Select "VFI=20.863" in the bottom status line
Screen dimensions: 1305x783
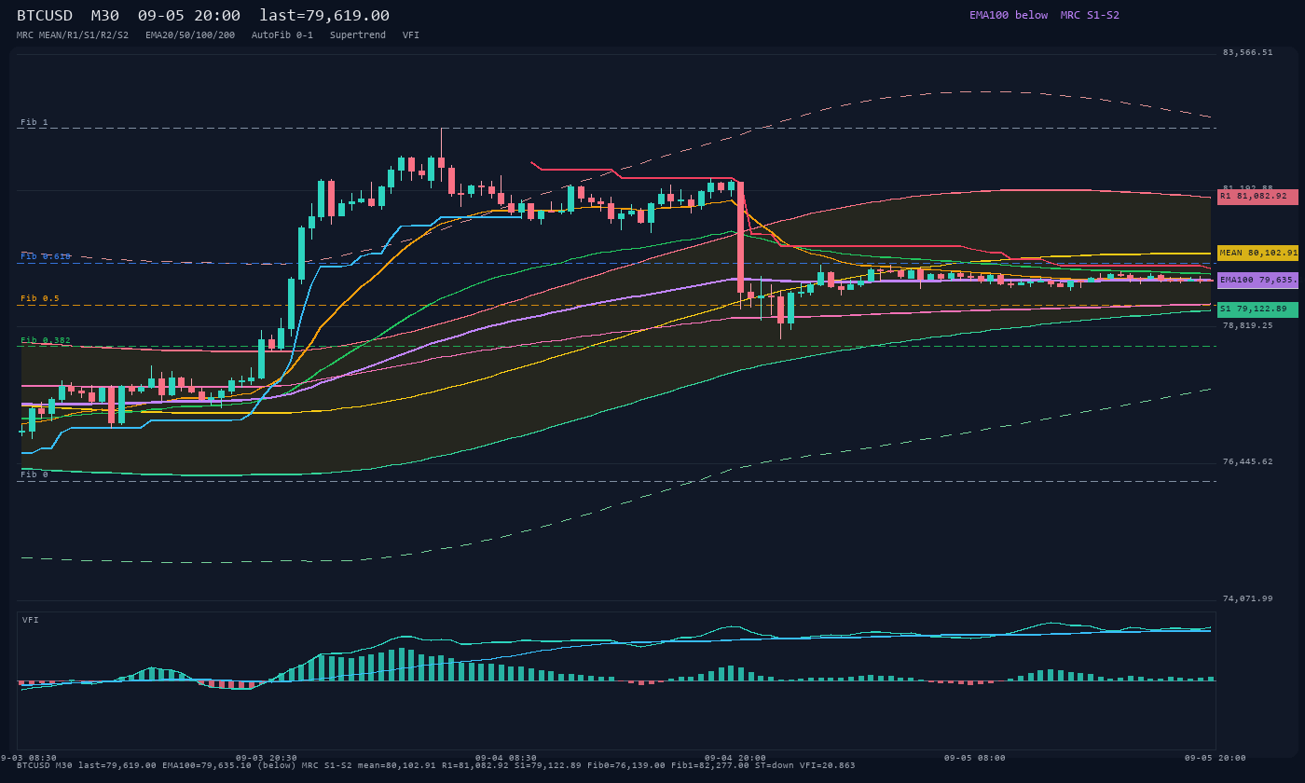(x=828, y=765)
